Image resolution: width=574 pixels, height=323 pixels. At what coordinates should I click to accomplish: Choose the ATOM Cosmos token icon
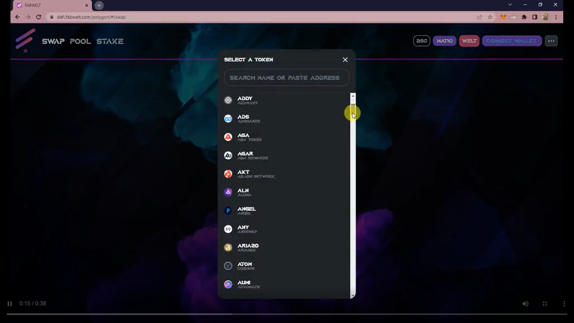[228, 266]
